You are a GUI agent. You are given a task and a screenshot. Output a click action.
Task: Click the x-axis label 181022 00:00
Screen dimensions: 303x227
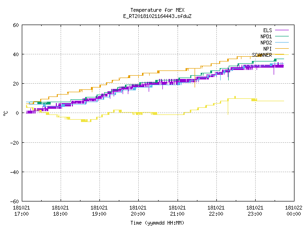tap(294, 211)
